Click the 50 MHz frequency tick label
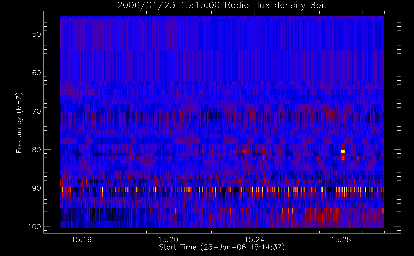 37,34
